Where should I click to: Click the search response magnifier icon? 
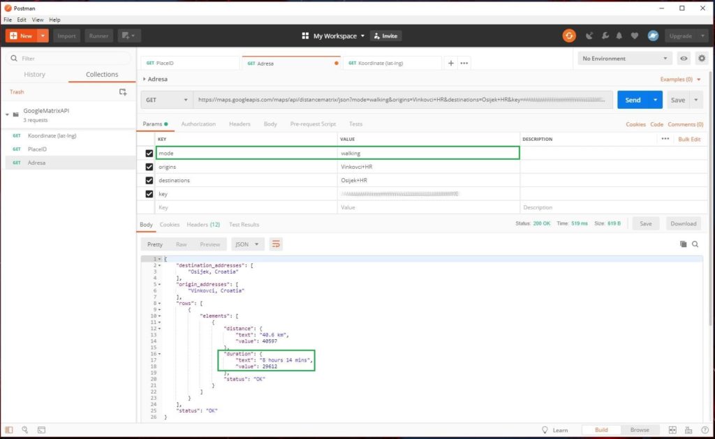[695, 244]
